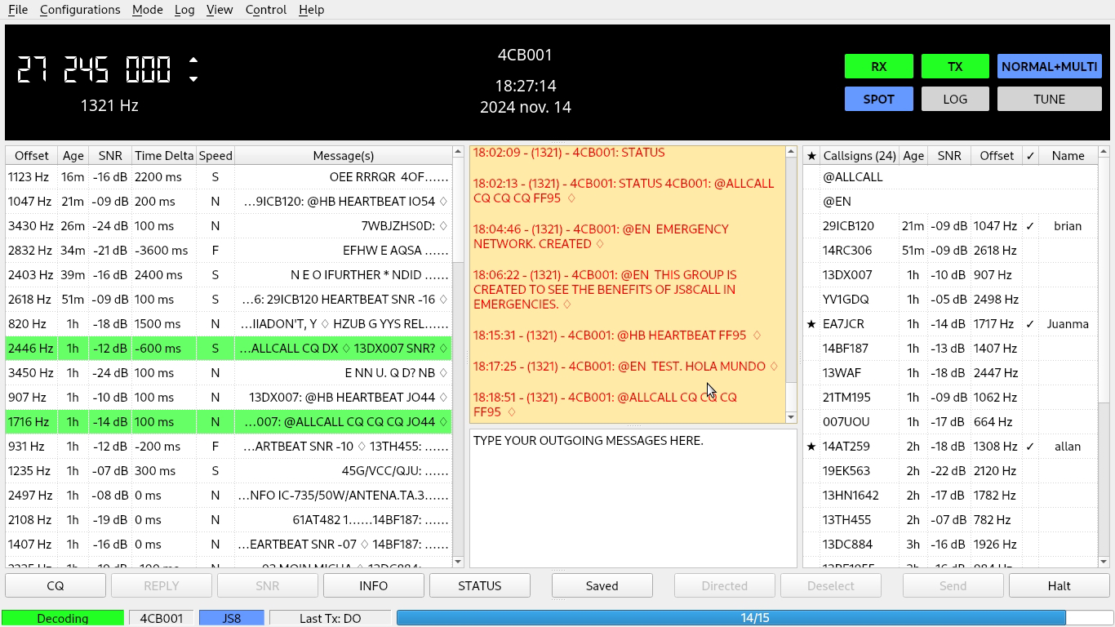Click the Halt button

point(1059,585)
